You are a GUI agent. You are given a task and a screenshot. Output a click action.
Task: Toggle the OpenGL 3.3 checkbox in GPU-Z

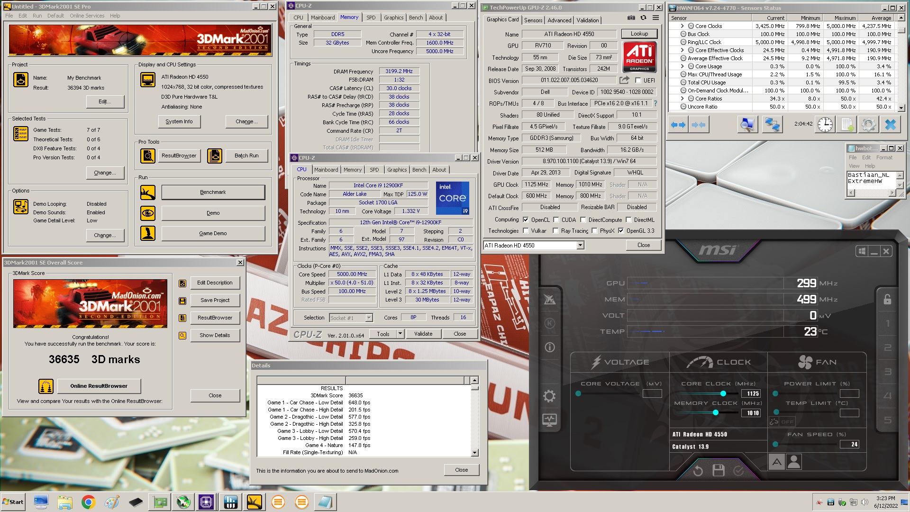[621, 230]
